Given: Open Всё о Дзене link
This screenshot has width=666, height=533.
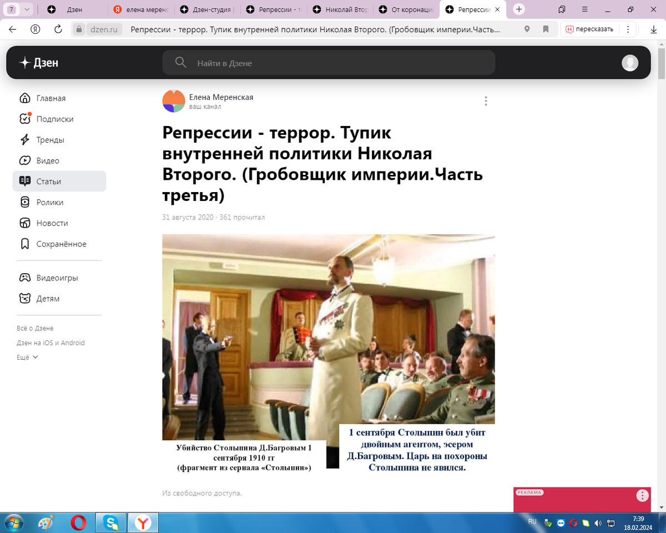Looking at the screenshot, I should 35,328.
